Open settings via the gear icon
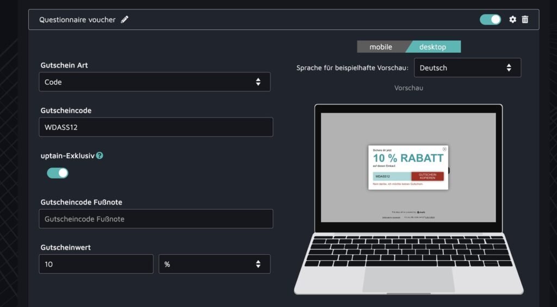The image size is (557, 307). [x=512, y=20]
